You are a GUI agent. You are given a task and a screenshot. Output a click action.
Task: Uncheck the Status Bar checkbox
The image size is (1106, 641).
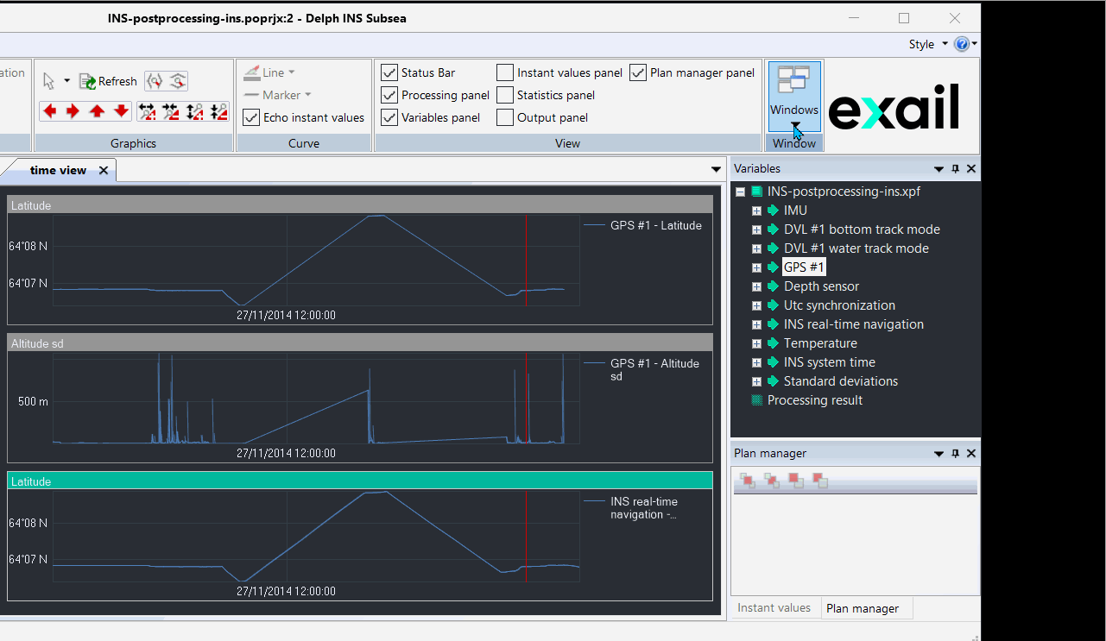tap(389, 72)
